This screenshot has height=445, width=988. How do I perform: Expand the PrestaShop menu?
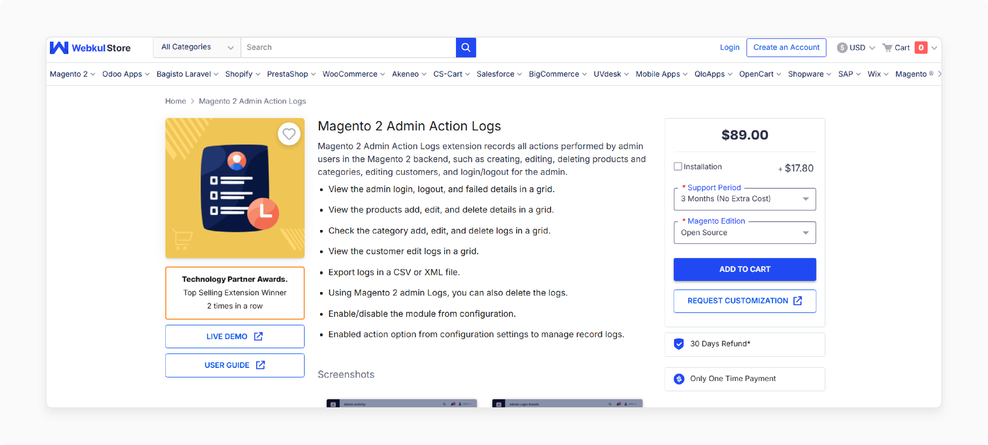point(291,74)
